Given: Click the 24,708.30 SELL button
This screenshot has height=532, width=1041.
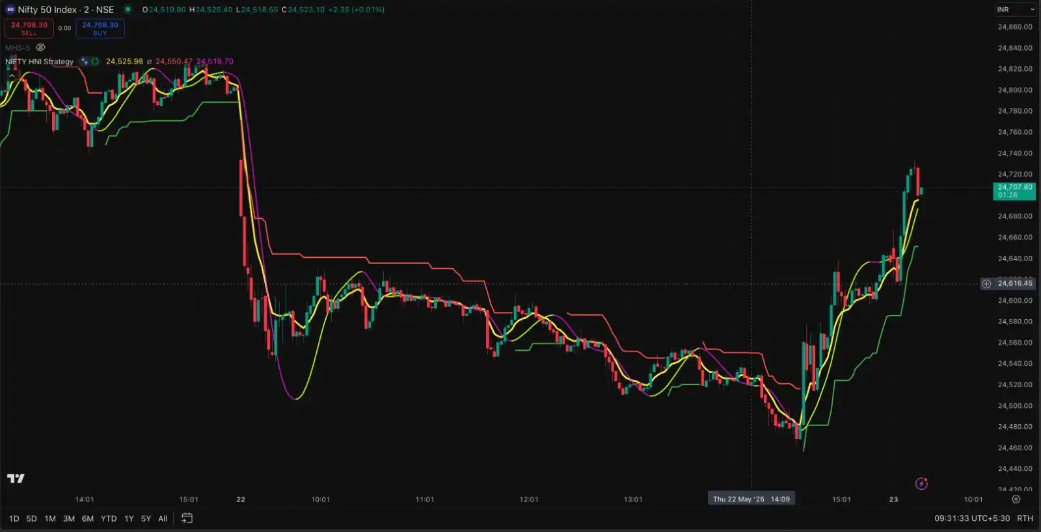Looking at the screenshot, I should pos(29,28).
